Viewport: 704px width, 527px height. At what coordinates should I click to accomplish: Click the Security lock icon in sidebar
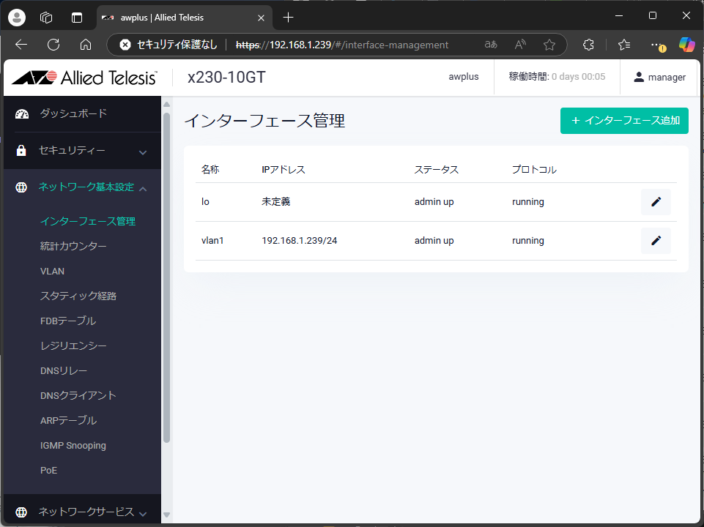[22, 151]
